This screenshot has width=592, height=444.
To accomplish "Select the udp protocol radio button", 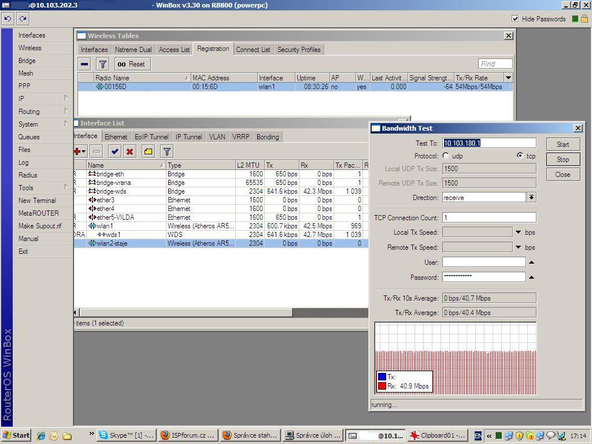I will [x=446, y=156].
